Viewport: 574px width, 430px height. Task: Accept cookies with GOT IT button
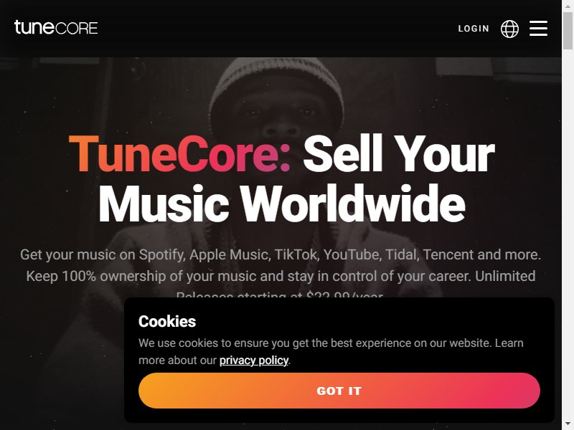pyautogui.click(x=339, y=391)
